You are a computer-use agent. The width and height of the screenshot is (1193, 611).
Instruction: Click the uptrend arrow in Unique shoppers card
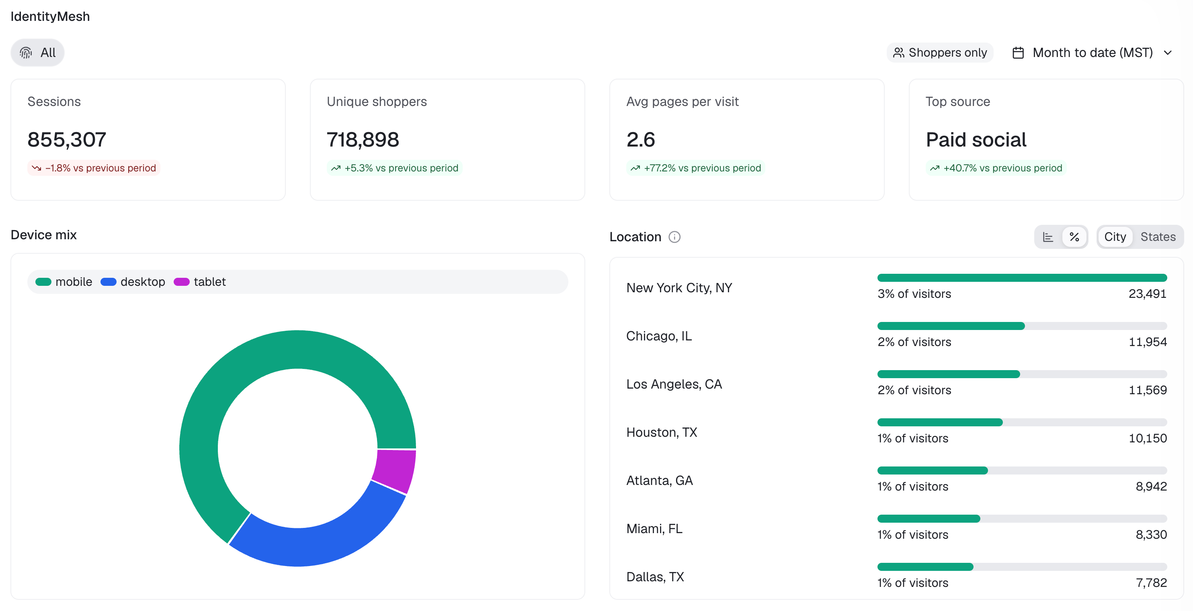(x=336, y=168)
